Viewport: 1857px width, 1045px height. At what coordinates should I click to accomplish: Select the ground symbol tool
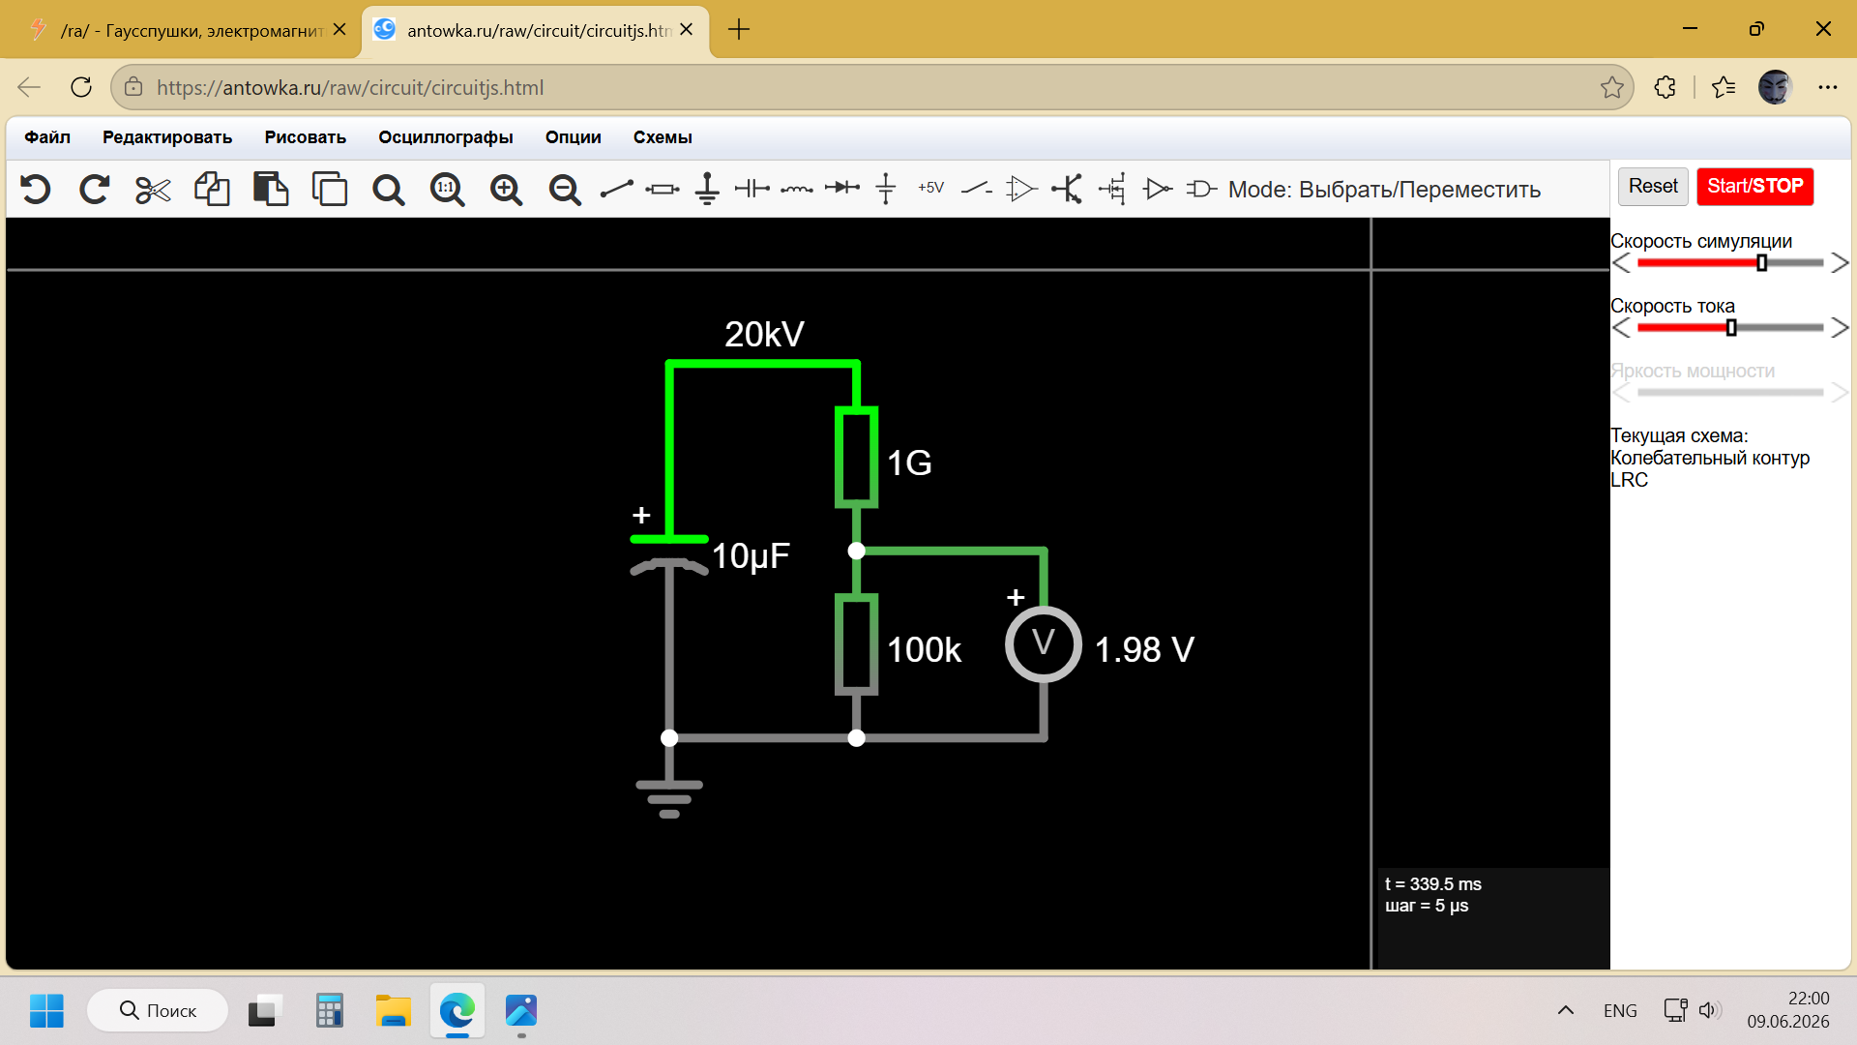pyautogui.click(x=707, y=189)
